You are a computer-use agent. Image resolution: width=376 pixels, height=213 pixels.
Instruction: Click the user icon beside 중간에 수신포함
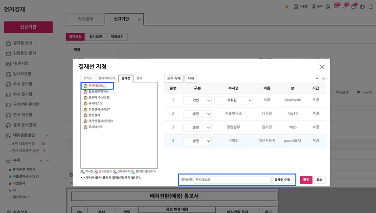pyautogui.click(x=86, y=97)
